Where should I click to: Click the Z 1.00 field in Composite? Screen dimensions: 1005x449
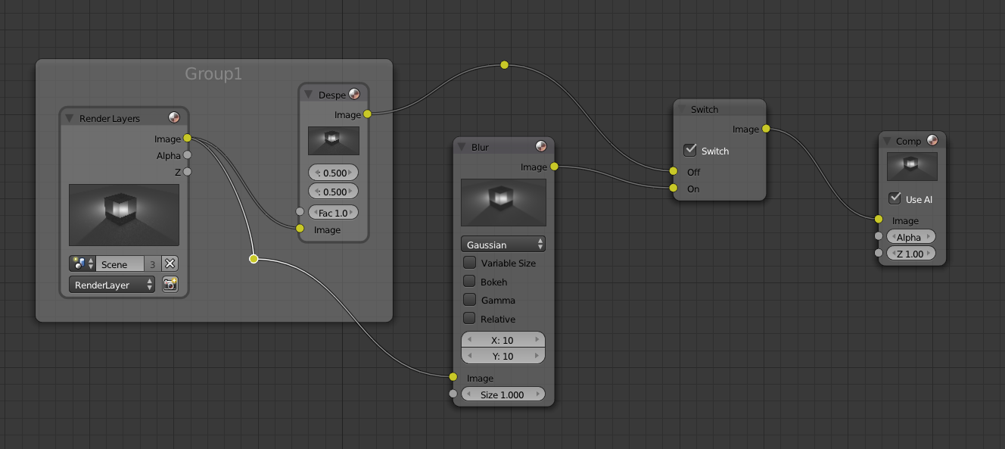pyautogui.click(x=911, y=254)
